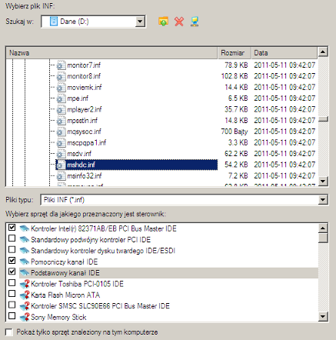
Task: Select the mshdc.inf file name
Action: point(81,165)
